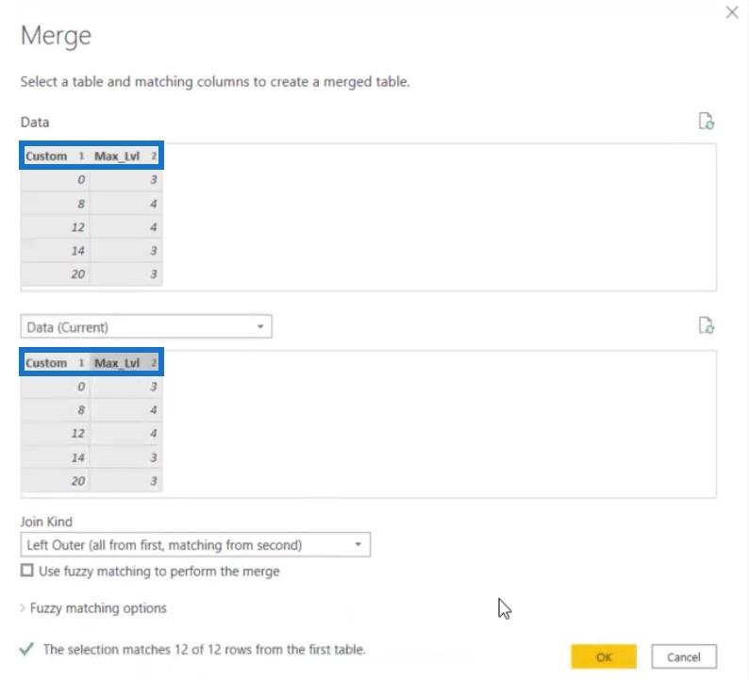749x679 pixels.
Task: Click the refresh preview icon beside Data table
Action: tap(707, 122)
